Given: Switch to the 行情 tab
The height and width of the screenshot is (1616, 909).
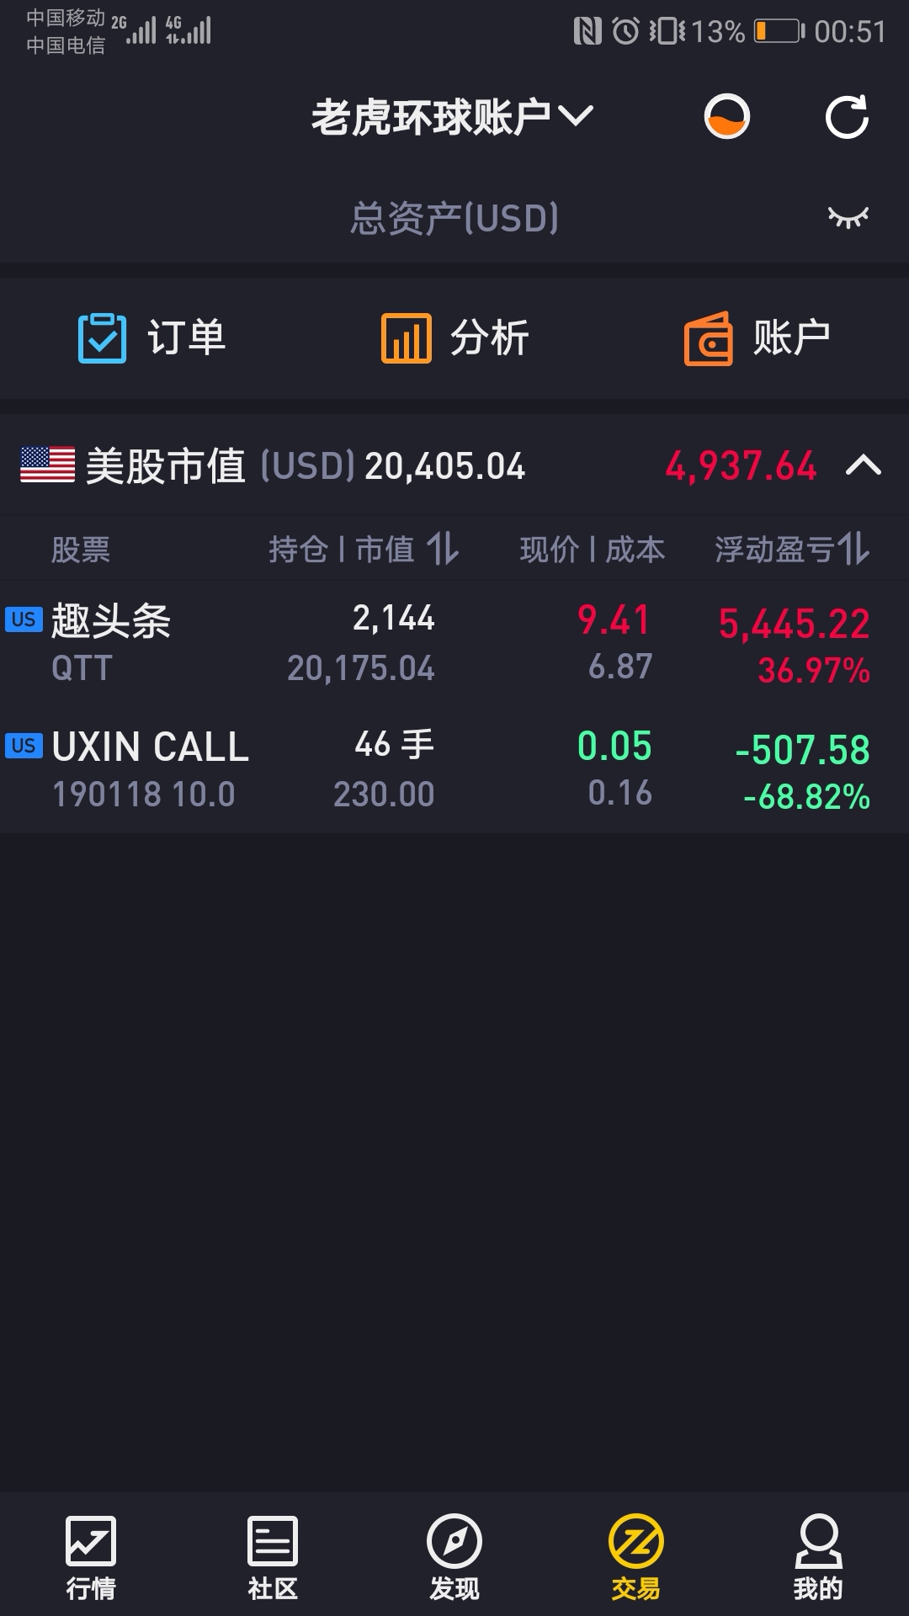Looking at the screenshot, I should coord(91,1557).
